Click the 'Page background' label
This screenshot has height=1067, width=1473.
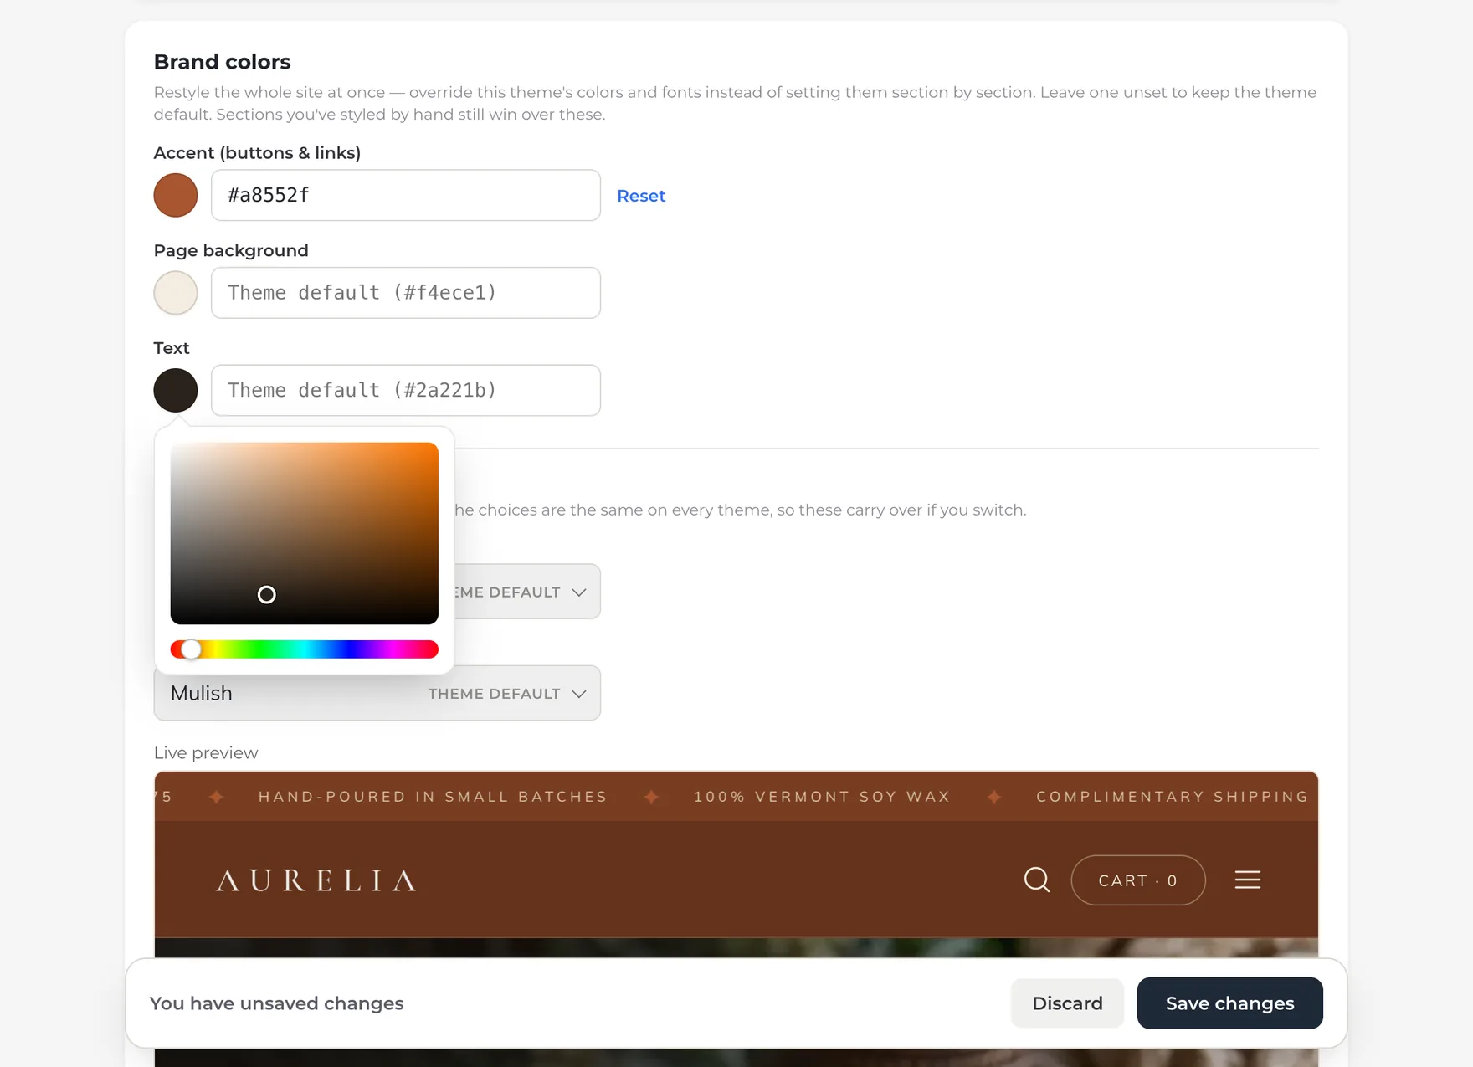(x=231, y=251)
